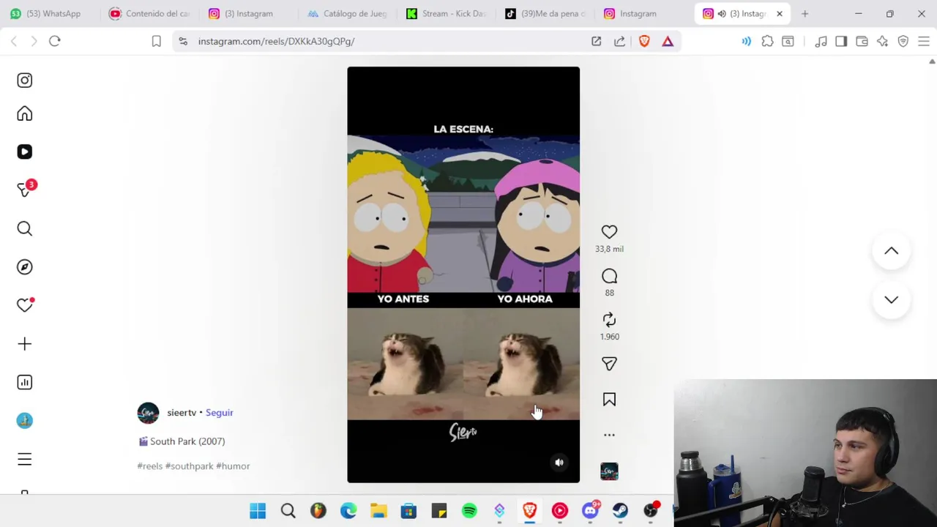This screenshot has width=937, height=527.
Task: Open the #southpark hashtag
Action: 190,466
